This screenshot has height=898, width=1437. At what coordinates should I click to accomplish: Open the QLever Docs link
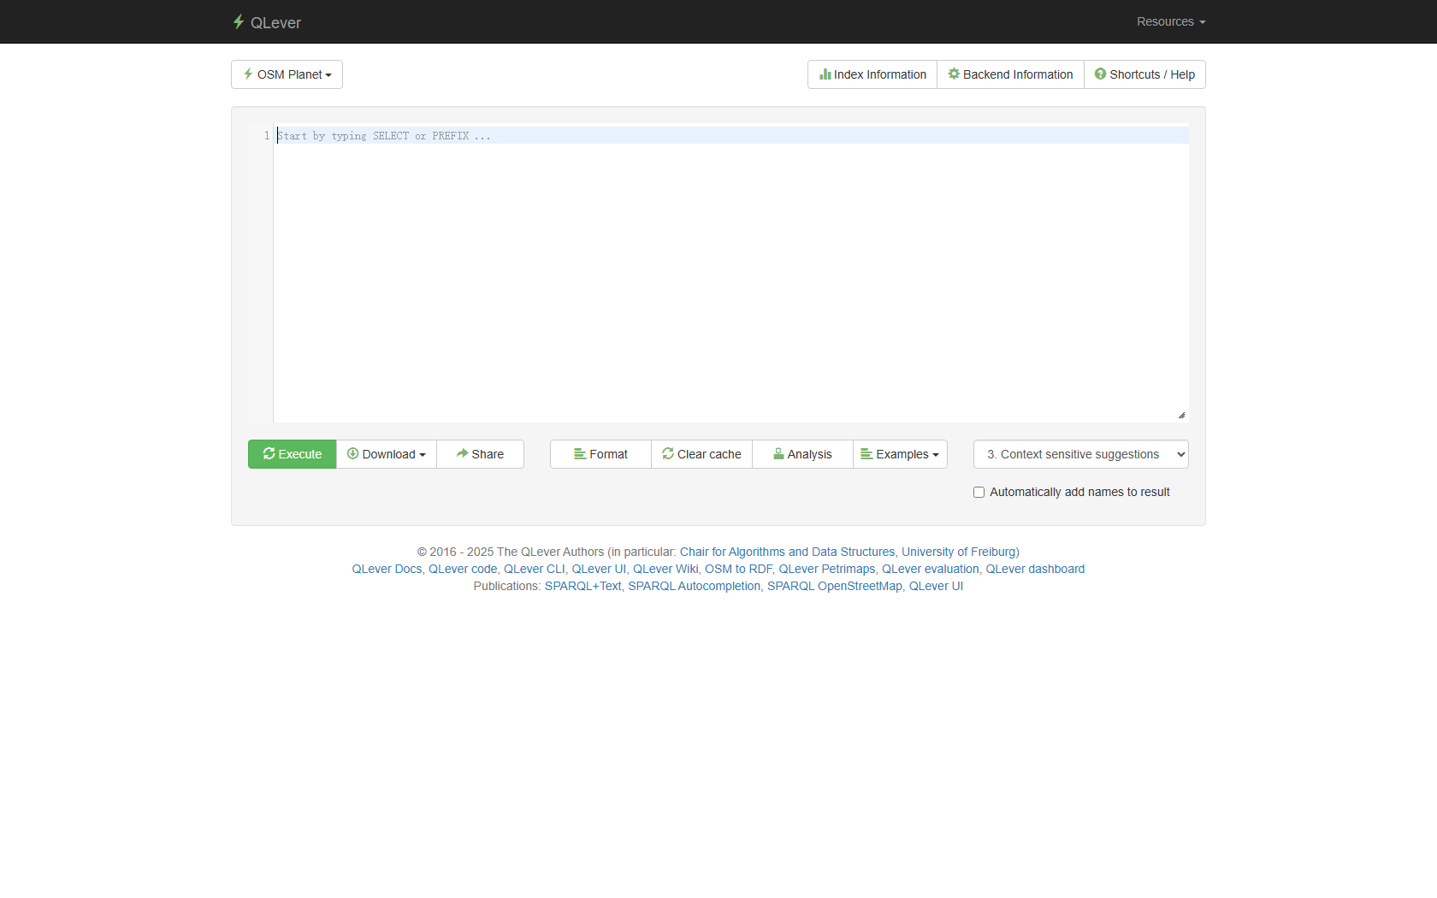tap(387, 569)
